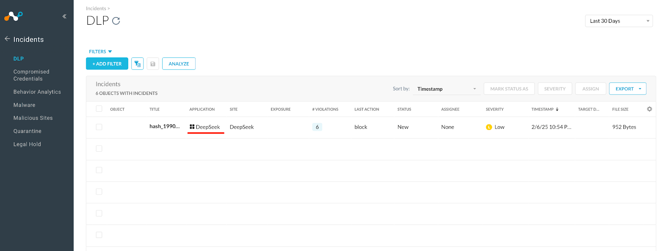Click the APPLICATION column header
The image size is (660, 251).
pos(202,109)
